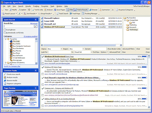The width and height of the screenshot is (152, 113).
Task: Collapse the Competition folder tree node
Action: (125, 20)
